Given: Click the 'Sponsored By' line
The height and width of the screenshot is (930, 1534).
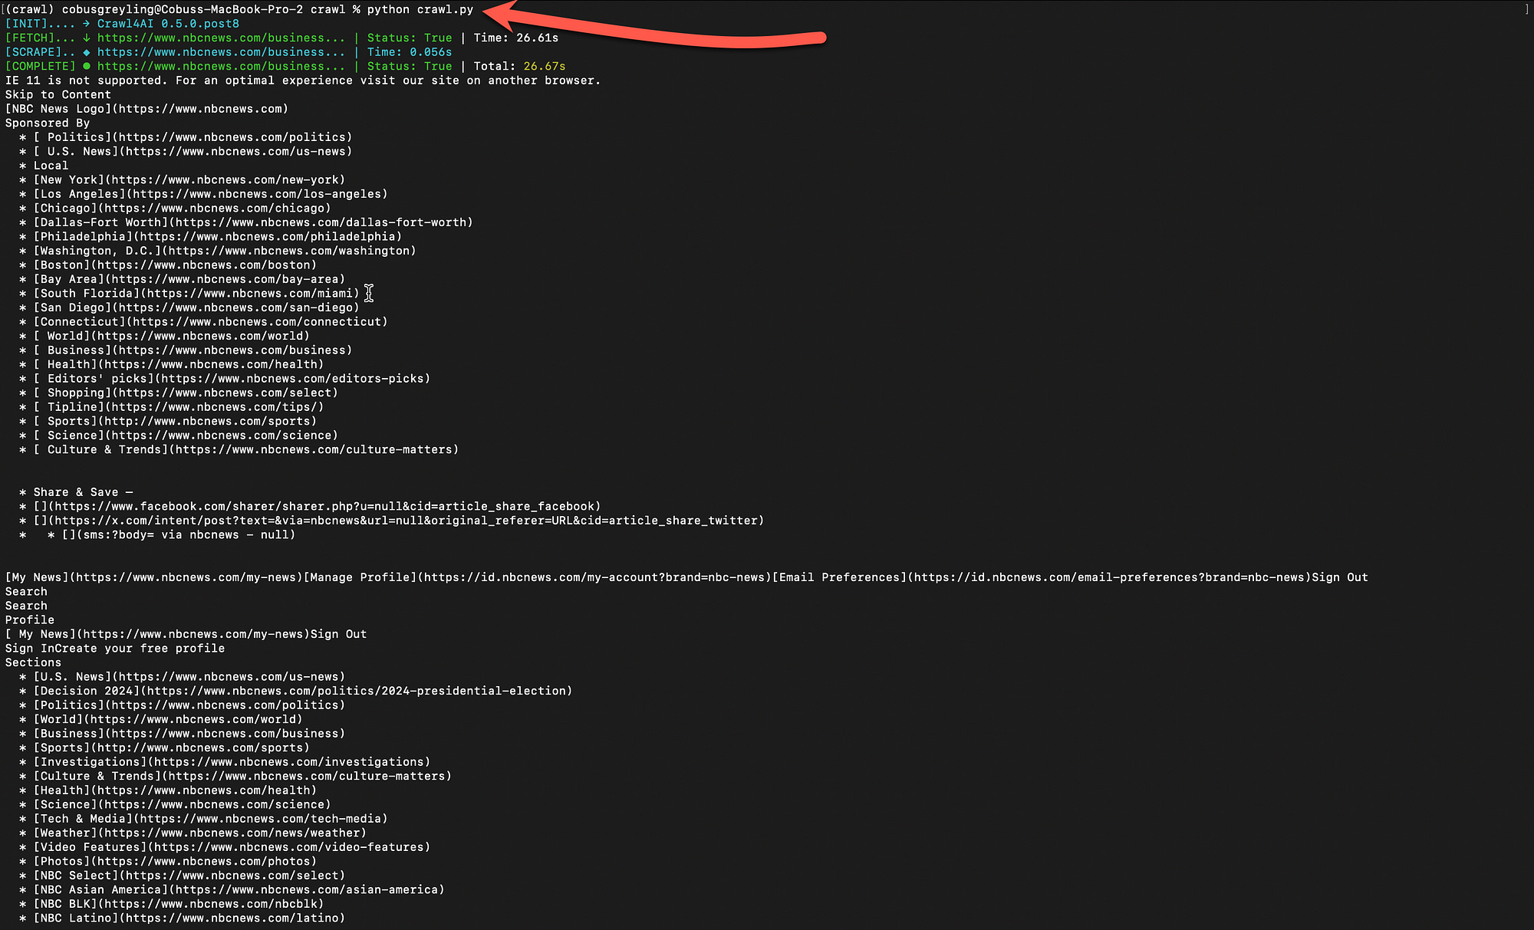Looking at the screenshot, I should tap(48, 123).
